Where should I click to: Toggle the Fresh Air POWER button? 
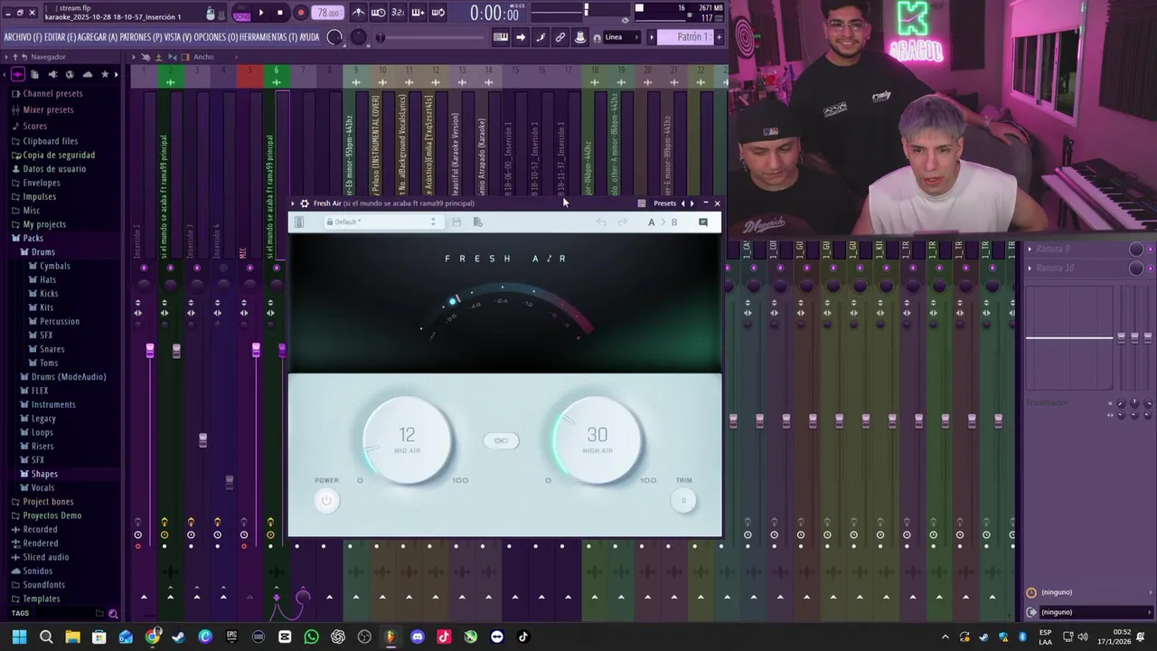(326, 500)
